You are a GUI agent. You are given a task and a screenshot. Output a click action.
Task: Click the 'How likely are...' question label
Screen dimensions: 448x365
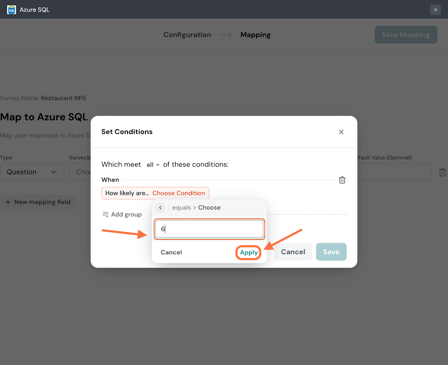pos(127,193)
